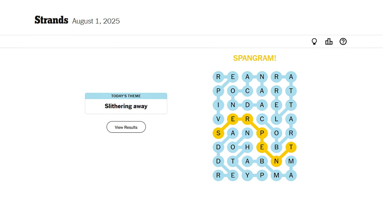
Task: Click the Strands logo
Action: coord(51,20)
